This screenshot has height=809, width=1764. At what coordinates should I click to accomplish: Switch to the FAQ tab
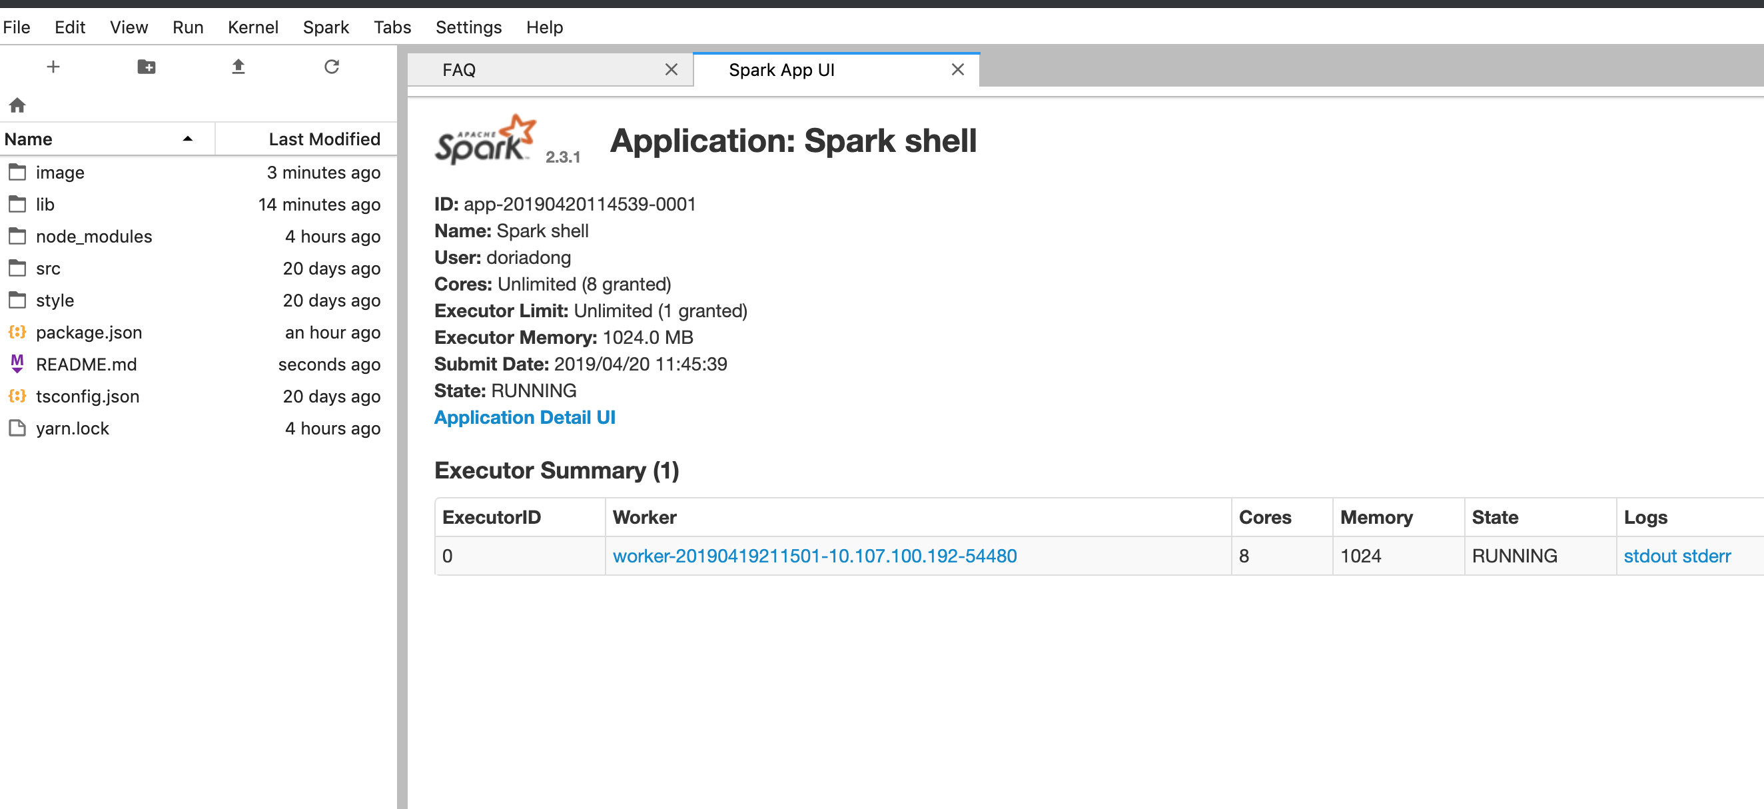coord(459,70)
